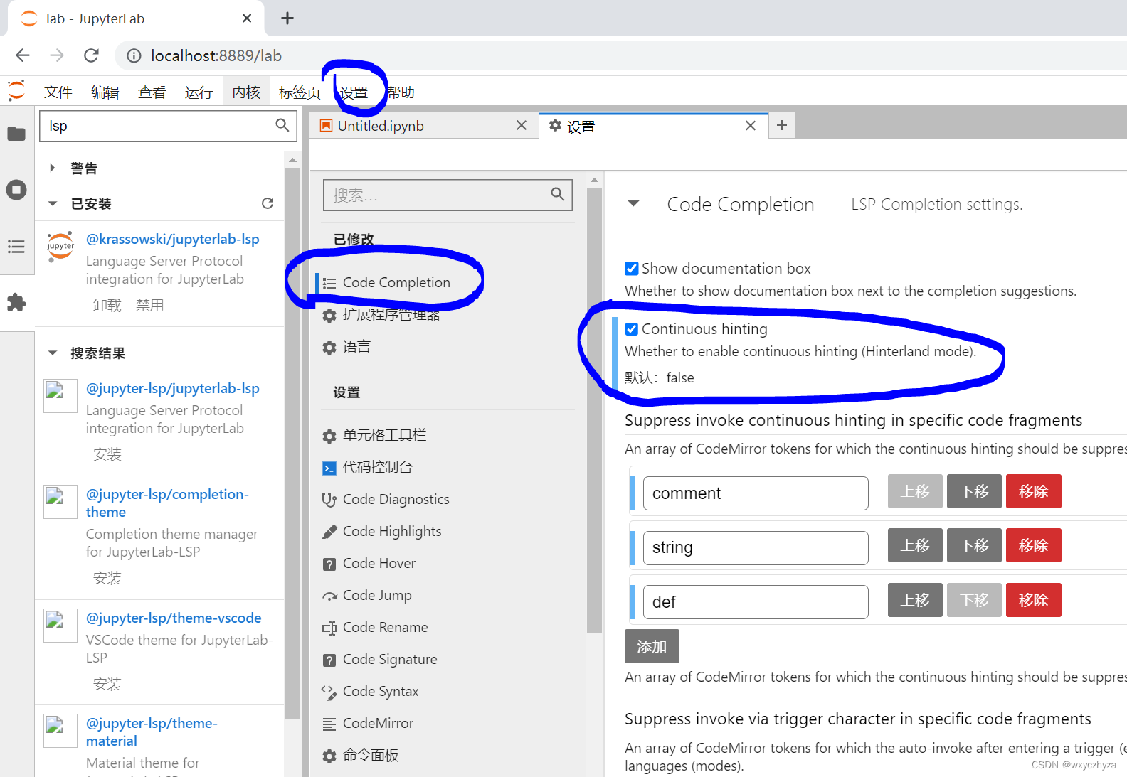The image size is (1127, 777).
Task: Click the def token text field
Action: point(756,602)
